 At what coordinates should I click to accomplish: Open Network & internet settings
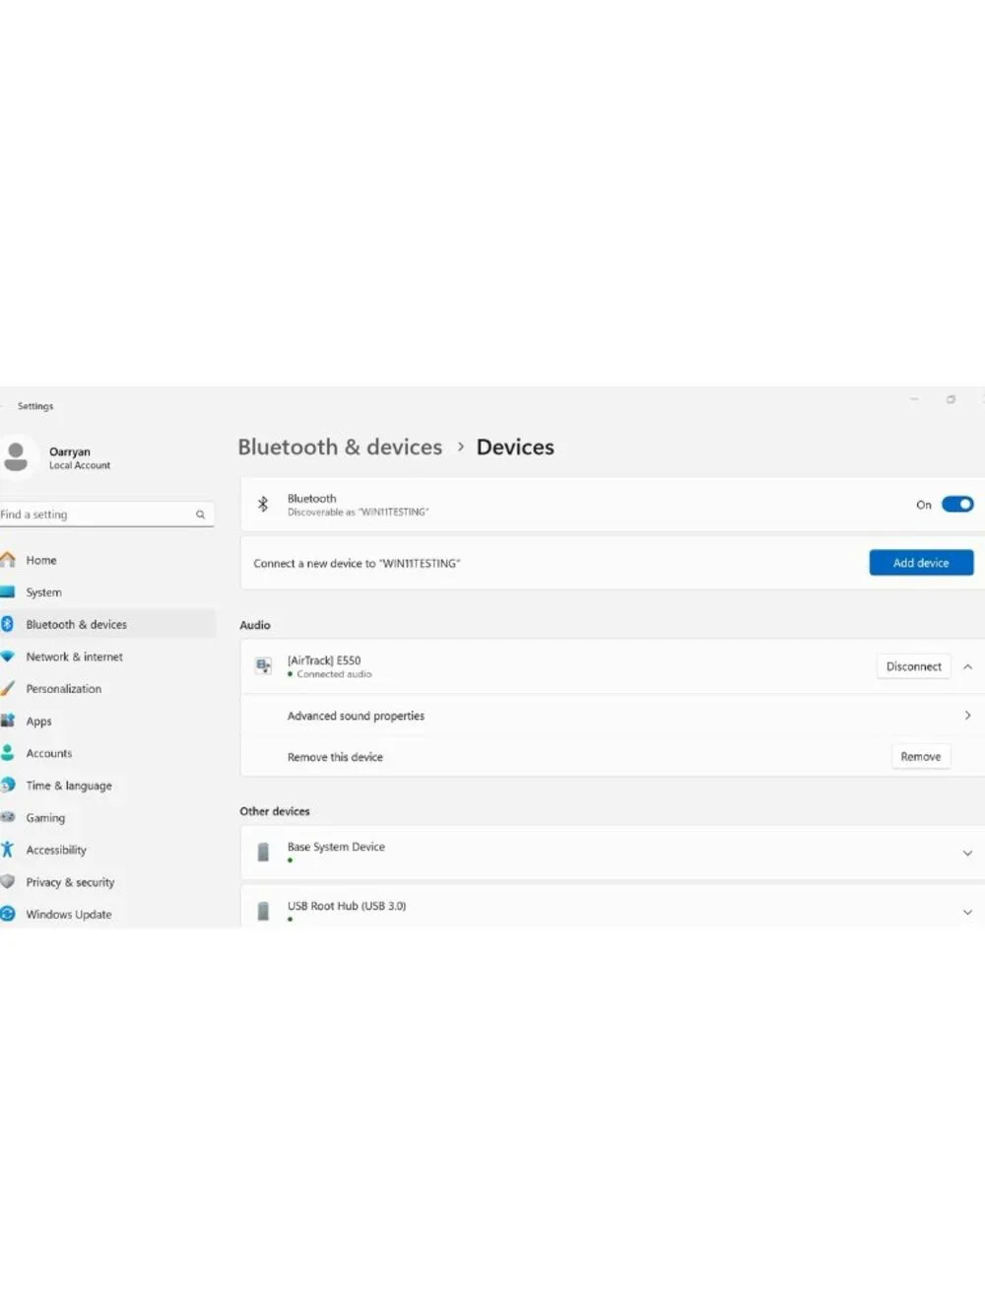[74, 657]
